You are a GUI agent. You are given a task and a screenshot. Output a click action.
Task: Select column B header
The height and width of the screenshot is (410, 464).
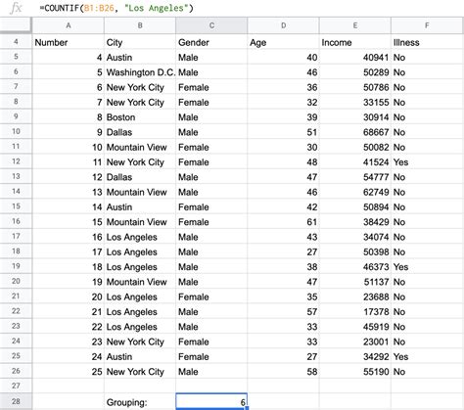point(140,25)
